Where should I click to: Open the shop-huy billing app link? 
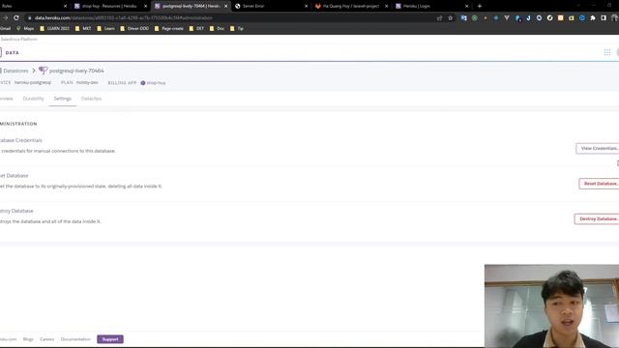point(153,83)
